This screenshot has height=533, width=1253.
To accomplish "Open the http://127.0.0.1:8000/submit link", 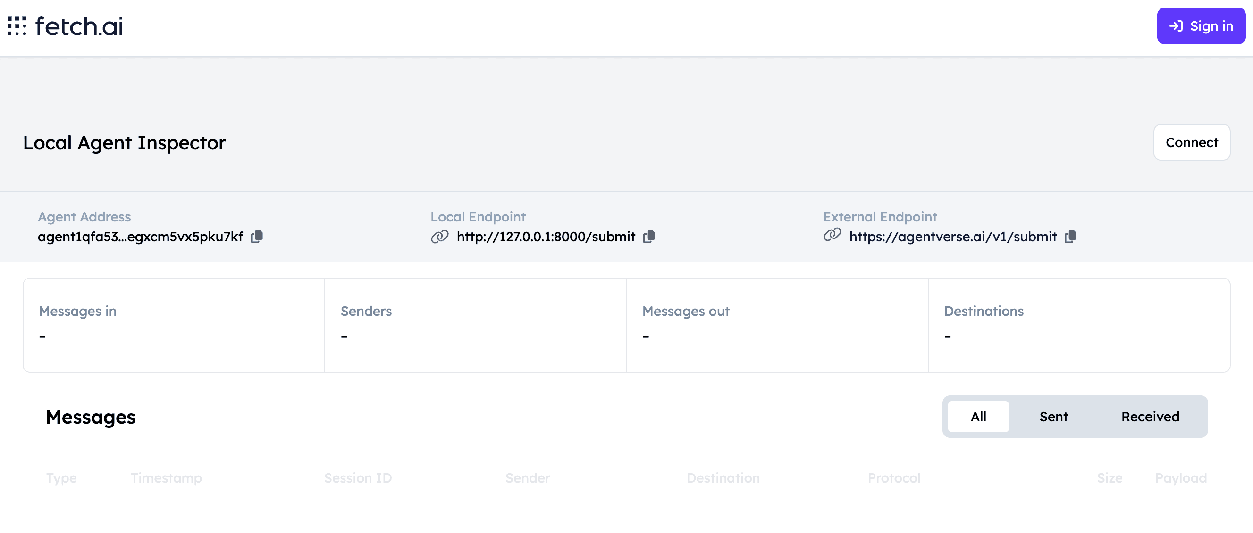I will pyautogui.click(x=545, y=237).
